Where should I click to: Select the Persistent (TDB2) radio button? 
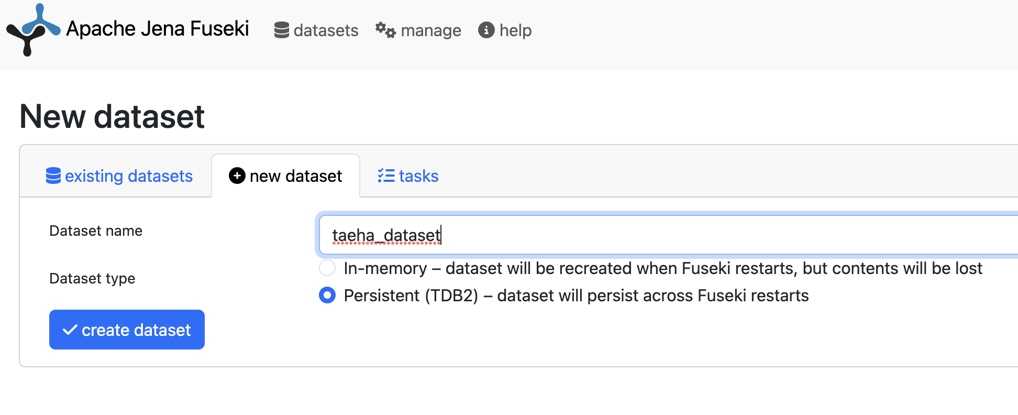(x=327, y=296)
